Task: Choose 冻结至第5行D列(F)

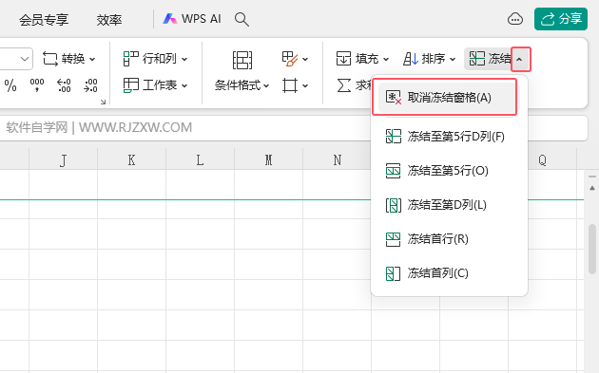Action: coord(449,136)
